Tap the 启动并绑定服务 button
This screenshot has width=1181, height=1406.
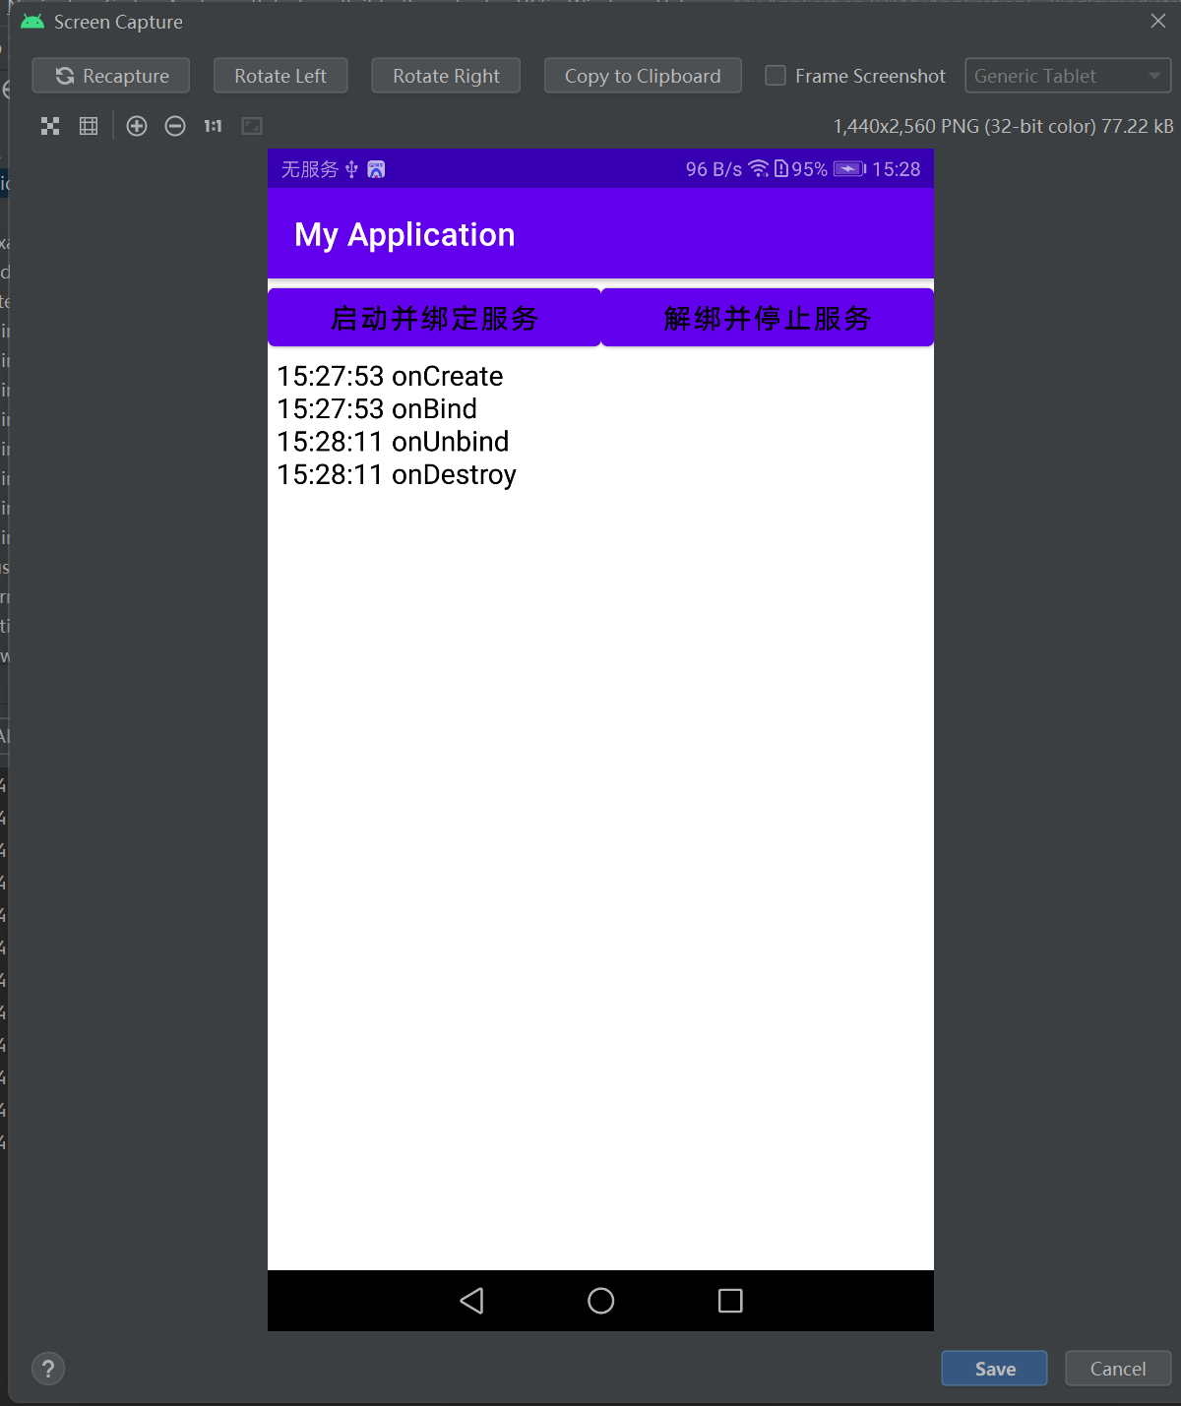coord(434,318)
